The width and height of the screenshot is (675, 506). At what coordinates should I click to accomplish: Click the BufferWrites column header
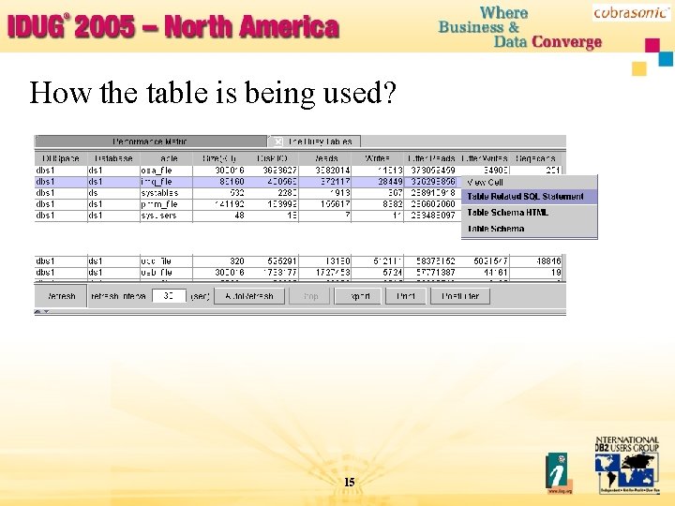coord(485,158)
